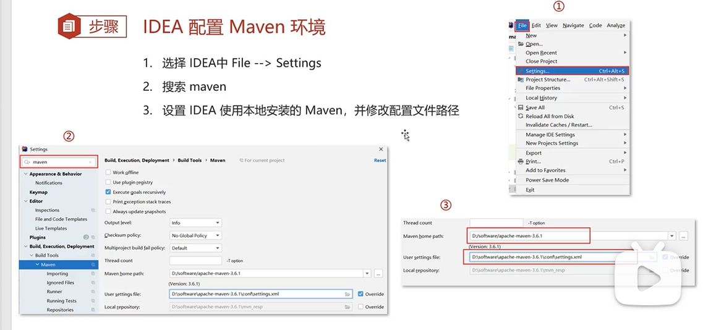The height and width of the screenshot is (330, 703).
Task: Click the User settings file path field
Action: click(x=261, y=294)
